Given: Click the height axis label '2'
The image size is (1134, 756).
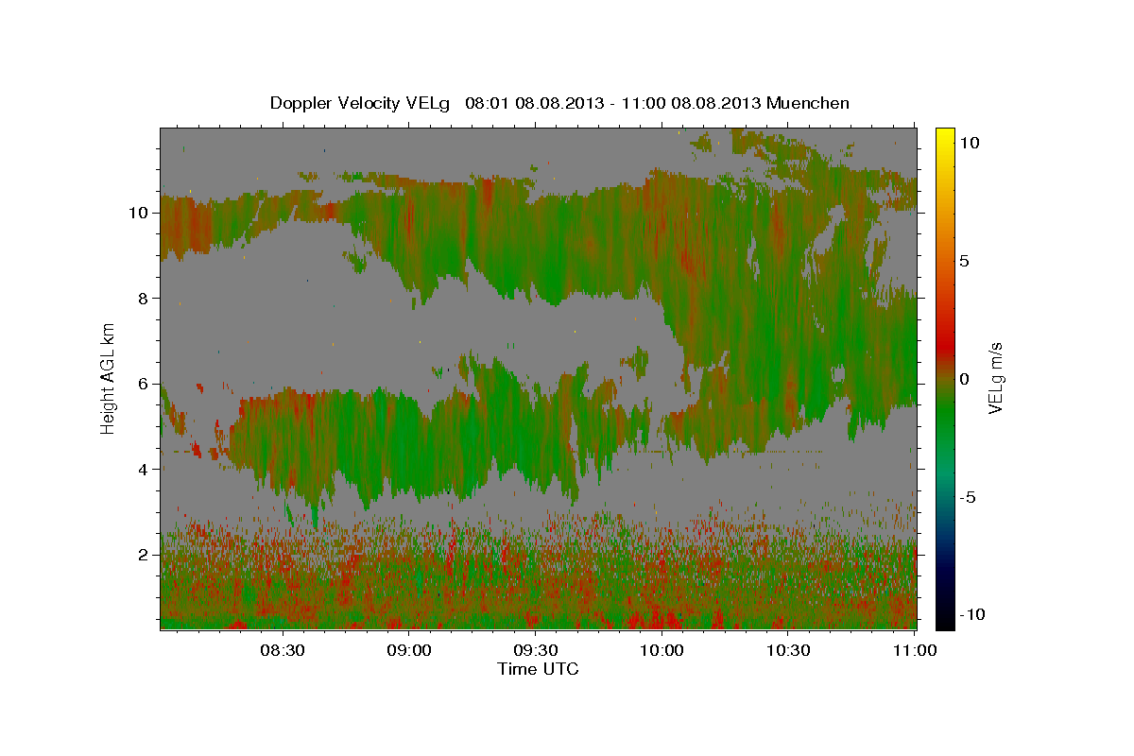Looking at the screenshot, I should tap(144, 555).
